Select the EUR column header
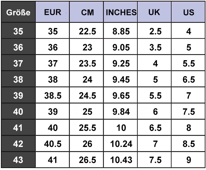 (x=53, y=12)
